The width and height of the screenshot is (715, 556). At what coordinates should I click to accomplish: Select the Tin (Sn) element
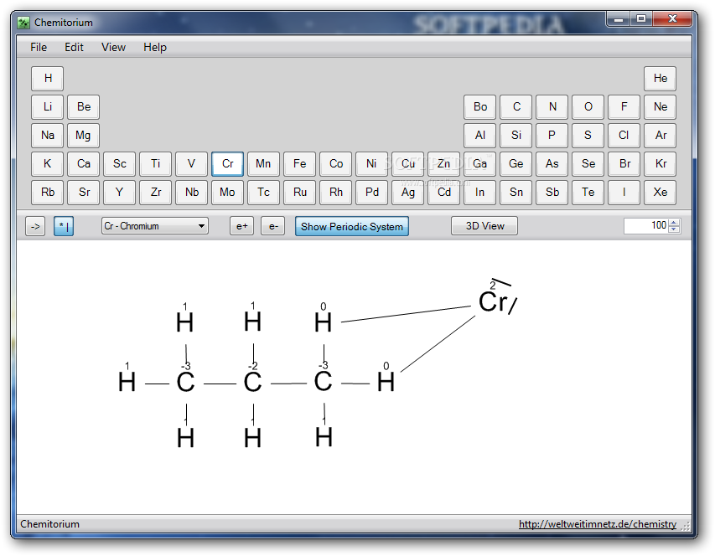pos(516,192)
